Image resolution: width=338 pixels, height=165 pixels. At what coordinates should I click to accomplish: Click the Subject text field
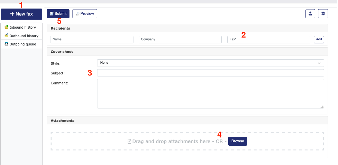[x=210, y=73]
